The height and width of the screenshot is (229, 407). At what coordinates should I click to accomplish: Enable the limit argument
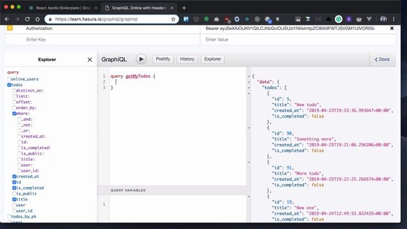[14, 96]
